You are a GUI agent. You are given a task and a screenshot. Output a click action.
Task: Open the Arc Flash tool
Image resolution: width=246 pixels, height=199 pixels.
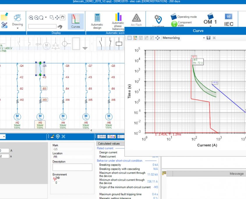(x=136, y=20)
